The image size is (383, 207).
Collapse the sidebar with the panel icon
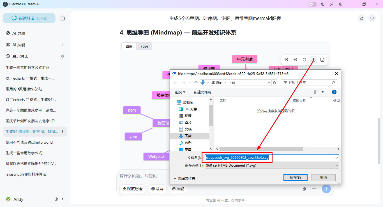pos(63,19)
